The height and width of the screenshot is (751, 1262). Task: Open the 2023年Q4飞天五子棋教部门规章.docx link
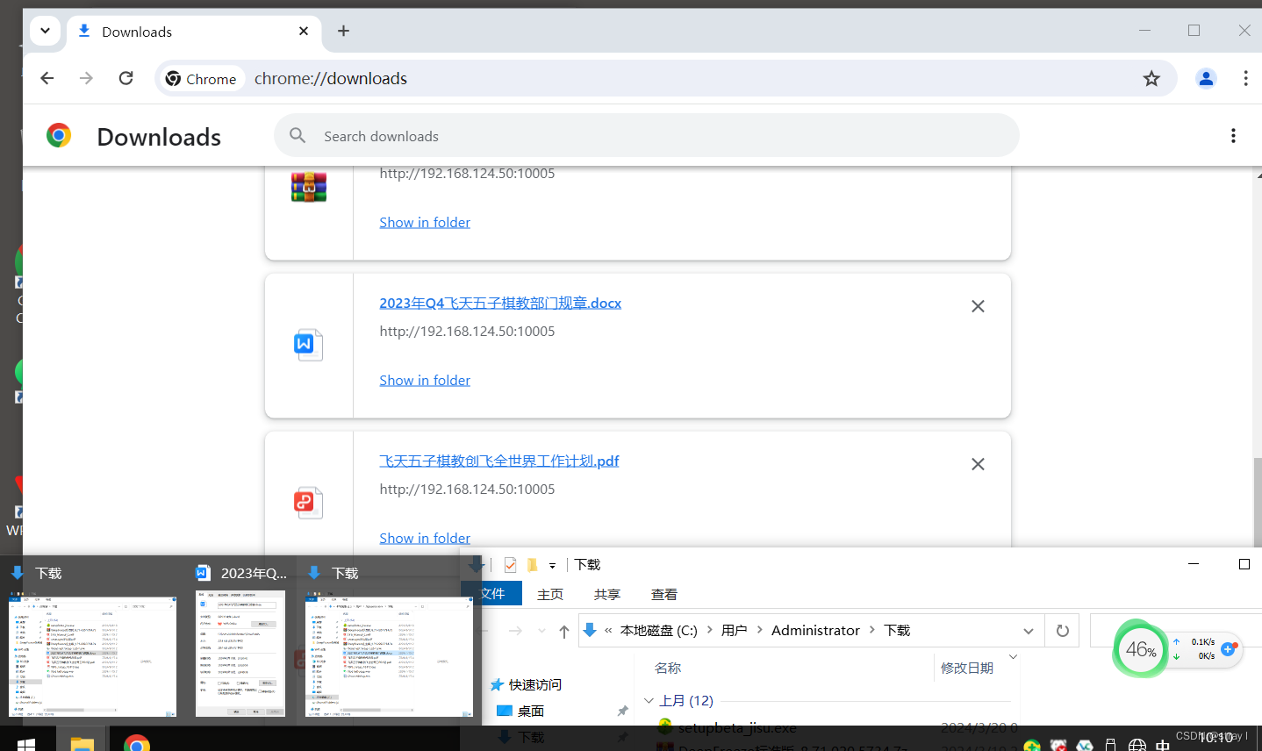[x=500, y=304]
